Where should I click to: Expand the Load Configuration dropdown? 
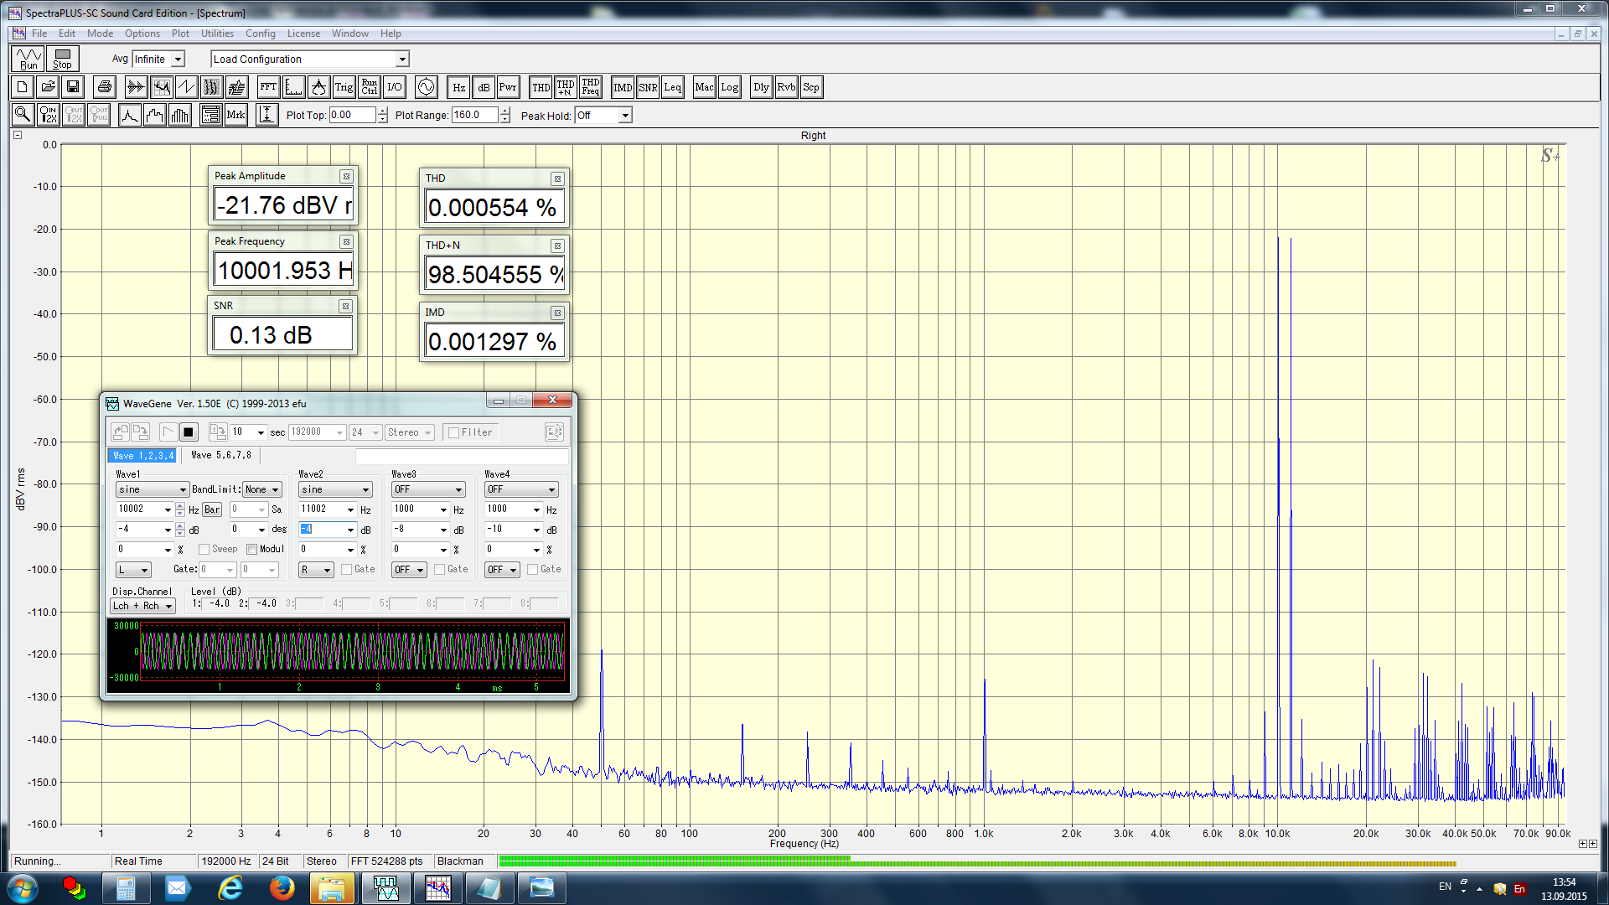tap(402, 59)
